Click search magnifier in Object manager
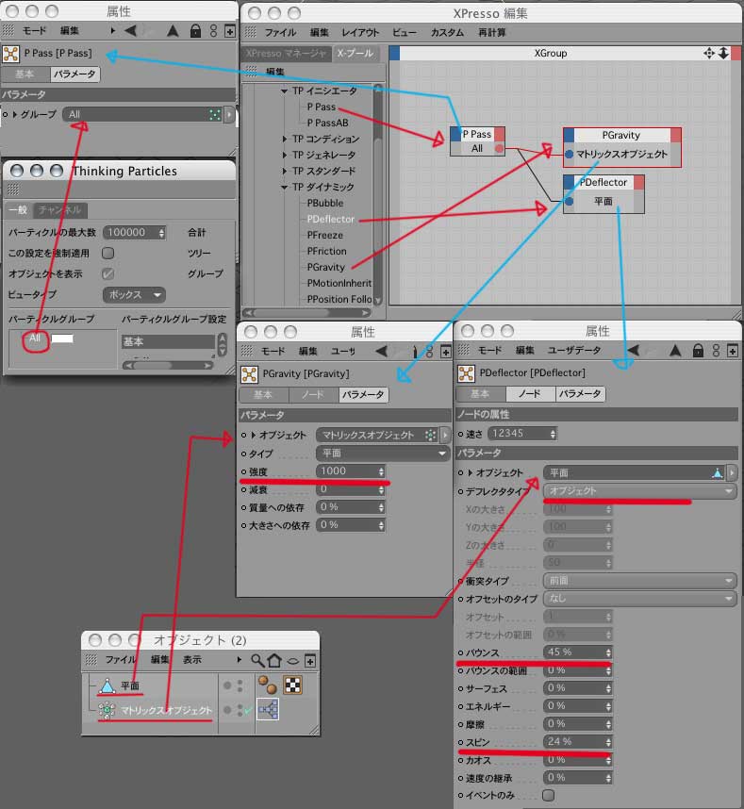 (x=256, y=660)
